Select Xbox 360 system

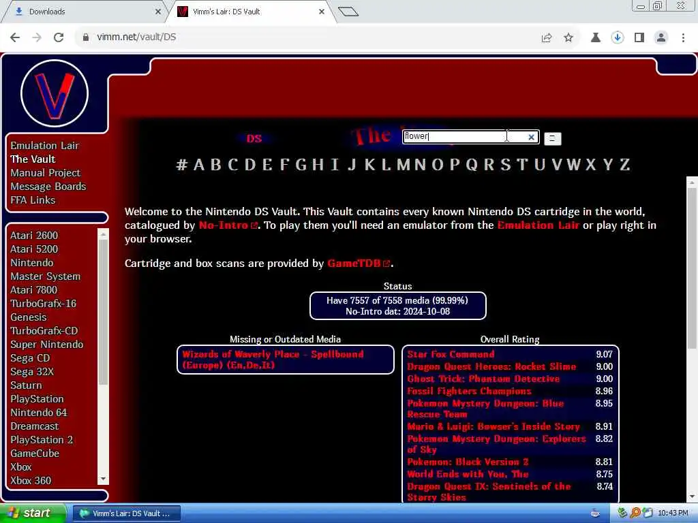pyautogui.click(x=31, y=480)
